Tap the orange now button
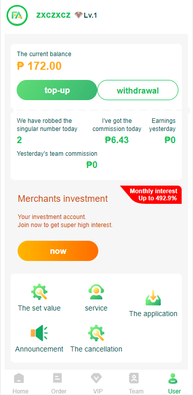The width and height of the screenshot is (193, 395). (x=58, y=251)
